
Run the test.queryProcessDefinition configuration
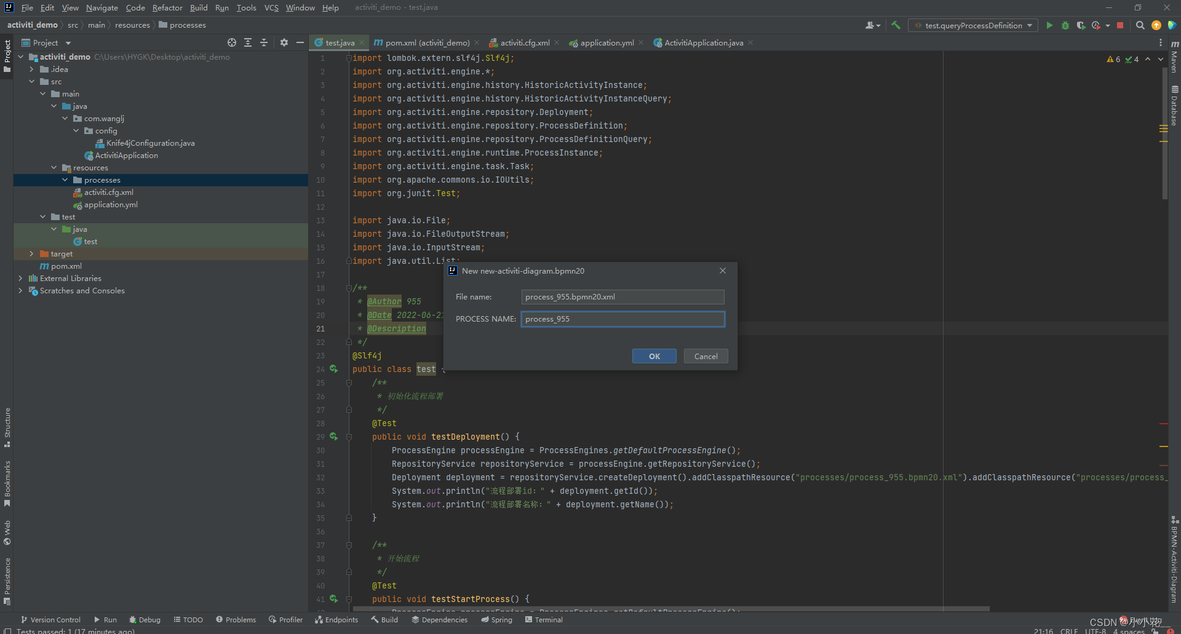point(1050,25)
